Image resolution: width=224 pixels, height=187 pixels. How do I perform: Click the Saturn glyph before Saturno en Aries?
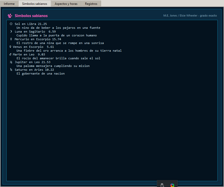coord(11,70)
